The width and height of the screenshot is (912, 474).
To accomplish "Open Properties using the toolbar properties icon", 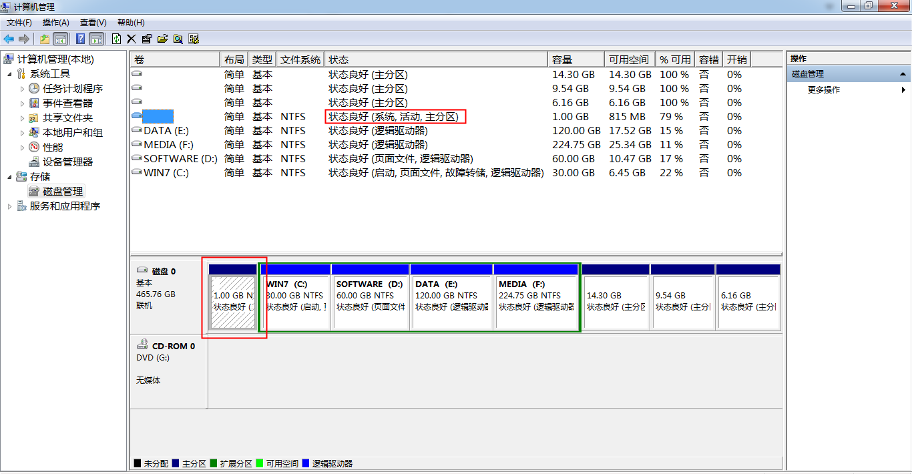I will point(147,39).
